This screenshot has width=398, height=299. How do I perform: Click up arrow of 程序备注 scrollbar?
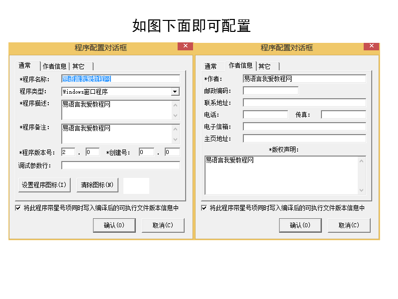(176, 129)
